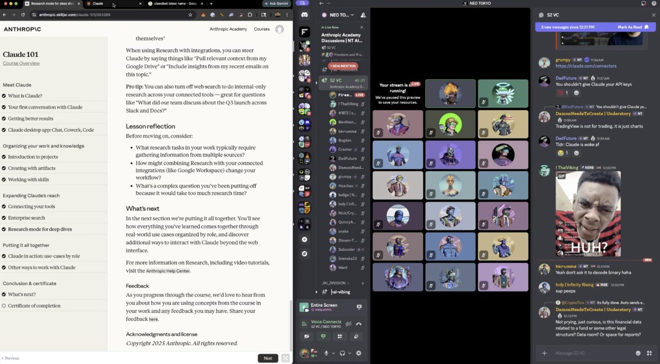Click the checkmark beside What is Claude?
Viewport: 660px width, 364px height.
(x=4, y=96)
